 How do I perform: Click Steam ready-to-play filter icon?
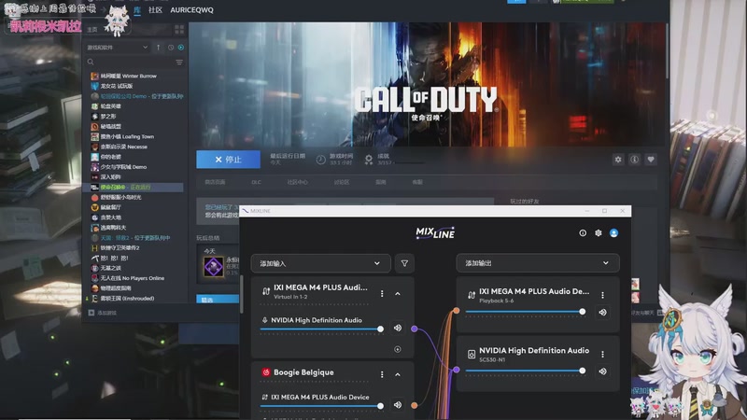pos(181,48)
